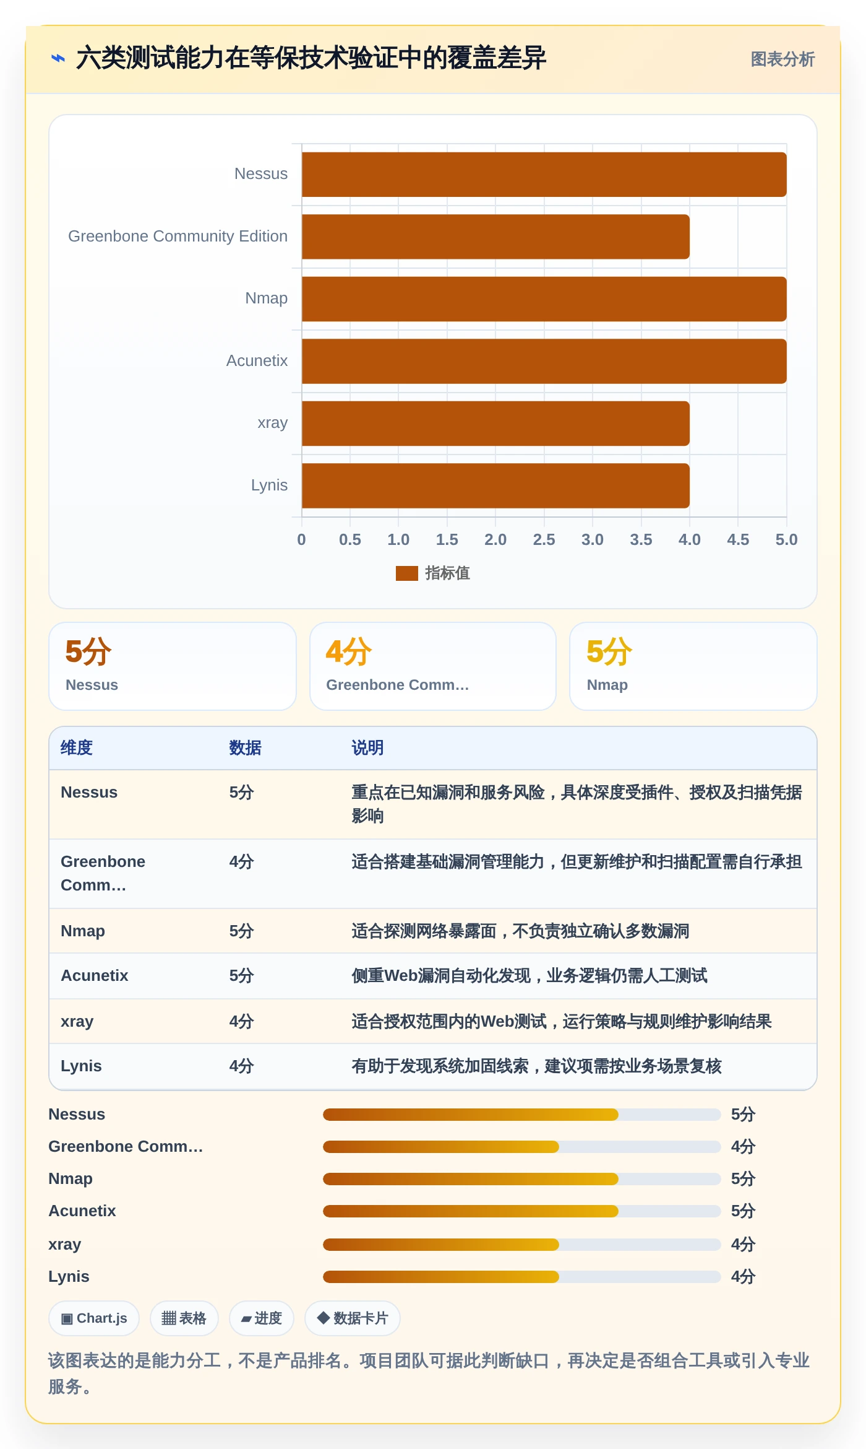
Task: Click the Nessus description starting 重点在已知漏洞
Action: point(577,804)
